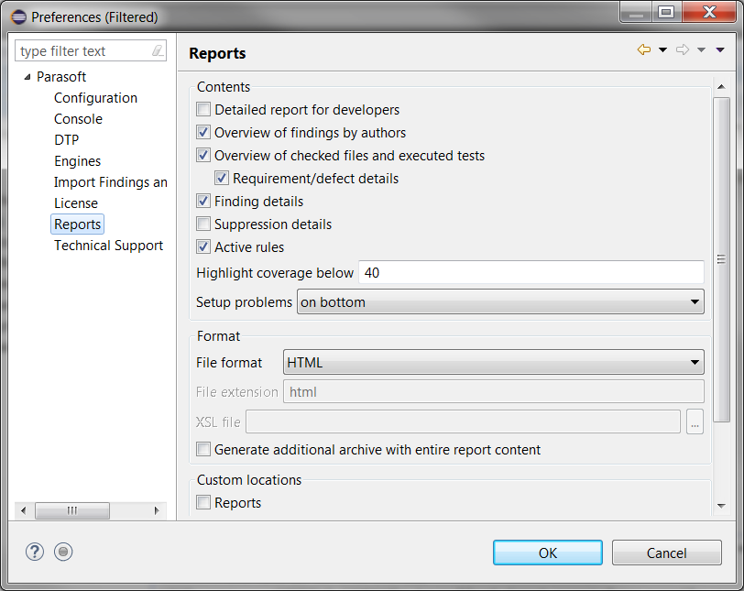
Task: Click the OK button
Action: pyautogui.click(x=548, y=553)
